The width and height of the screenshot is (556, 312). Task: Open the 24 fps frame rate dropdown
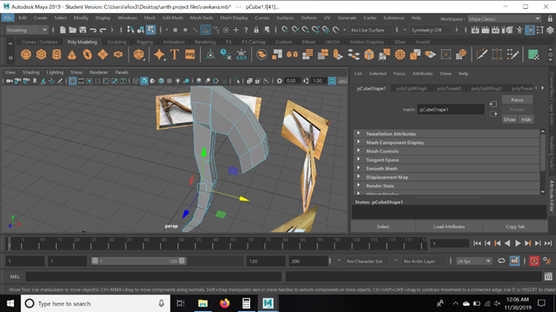473,261
